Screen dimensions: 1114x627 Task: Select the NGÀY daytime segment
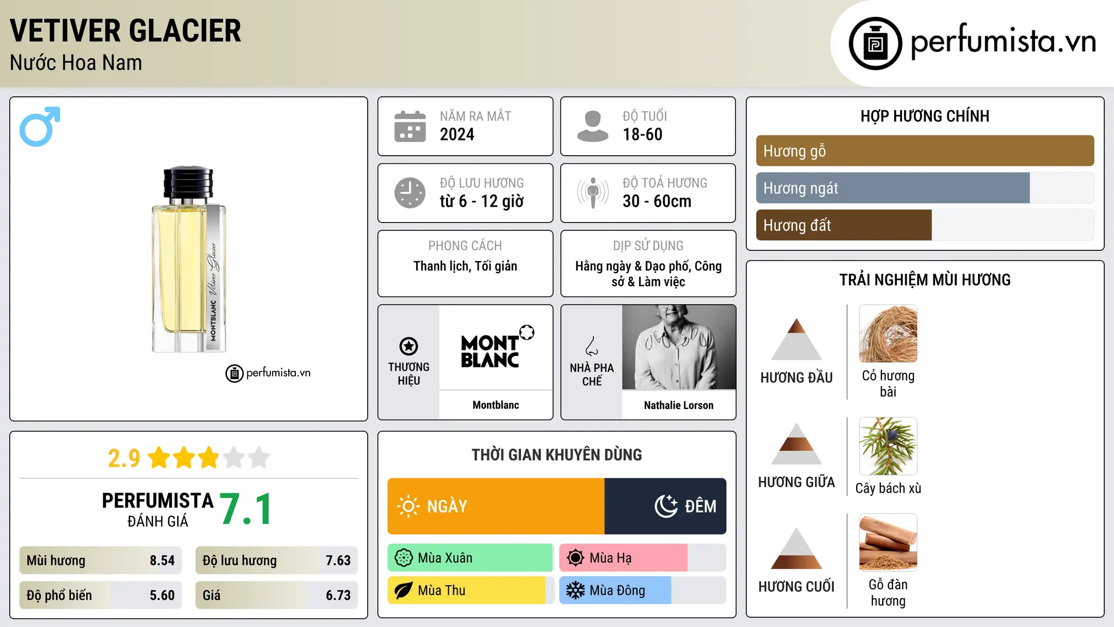496,506
